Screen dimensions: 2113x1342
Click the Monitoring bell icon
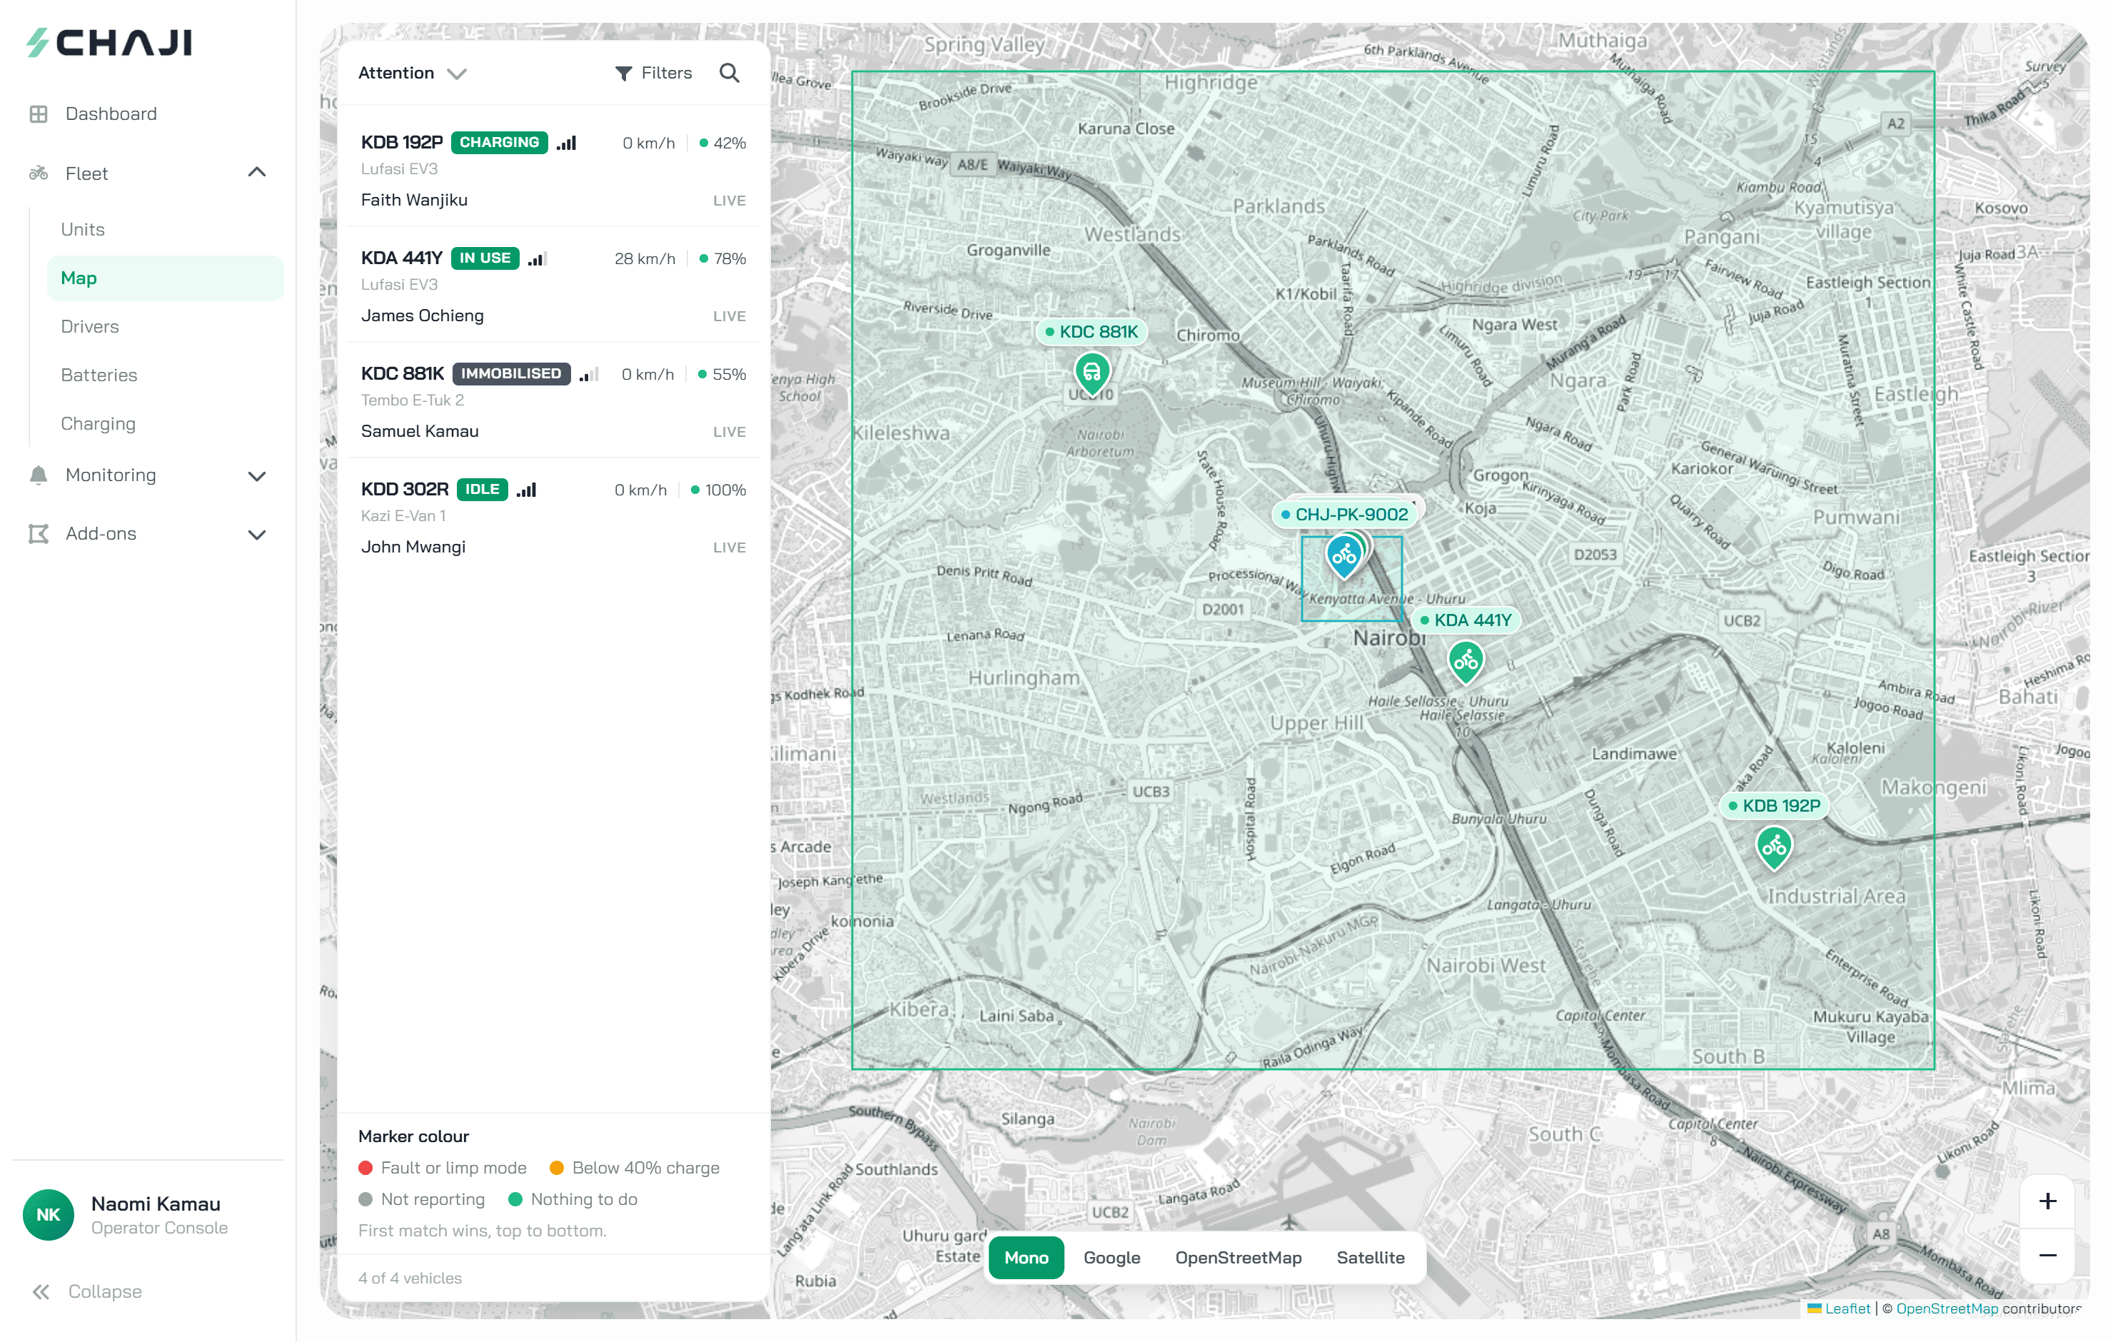[x=39, y=475]
